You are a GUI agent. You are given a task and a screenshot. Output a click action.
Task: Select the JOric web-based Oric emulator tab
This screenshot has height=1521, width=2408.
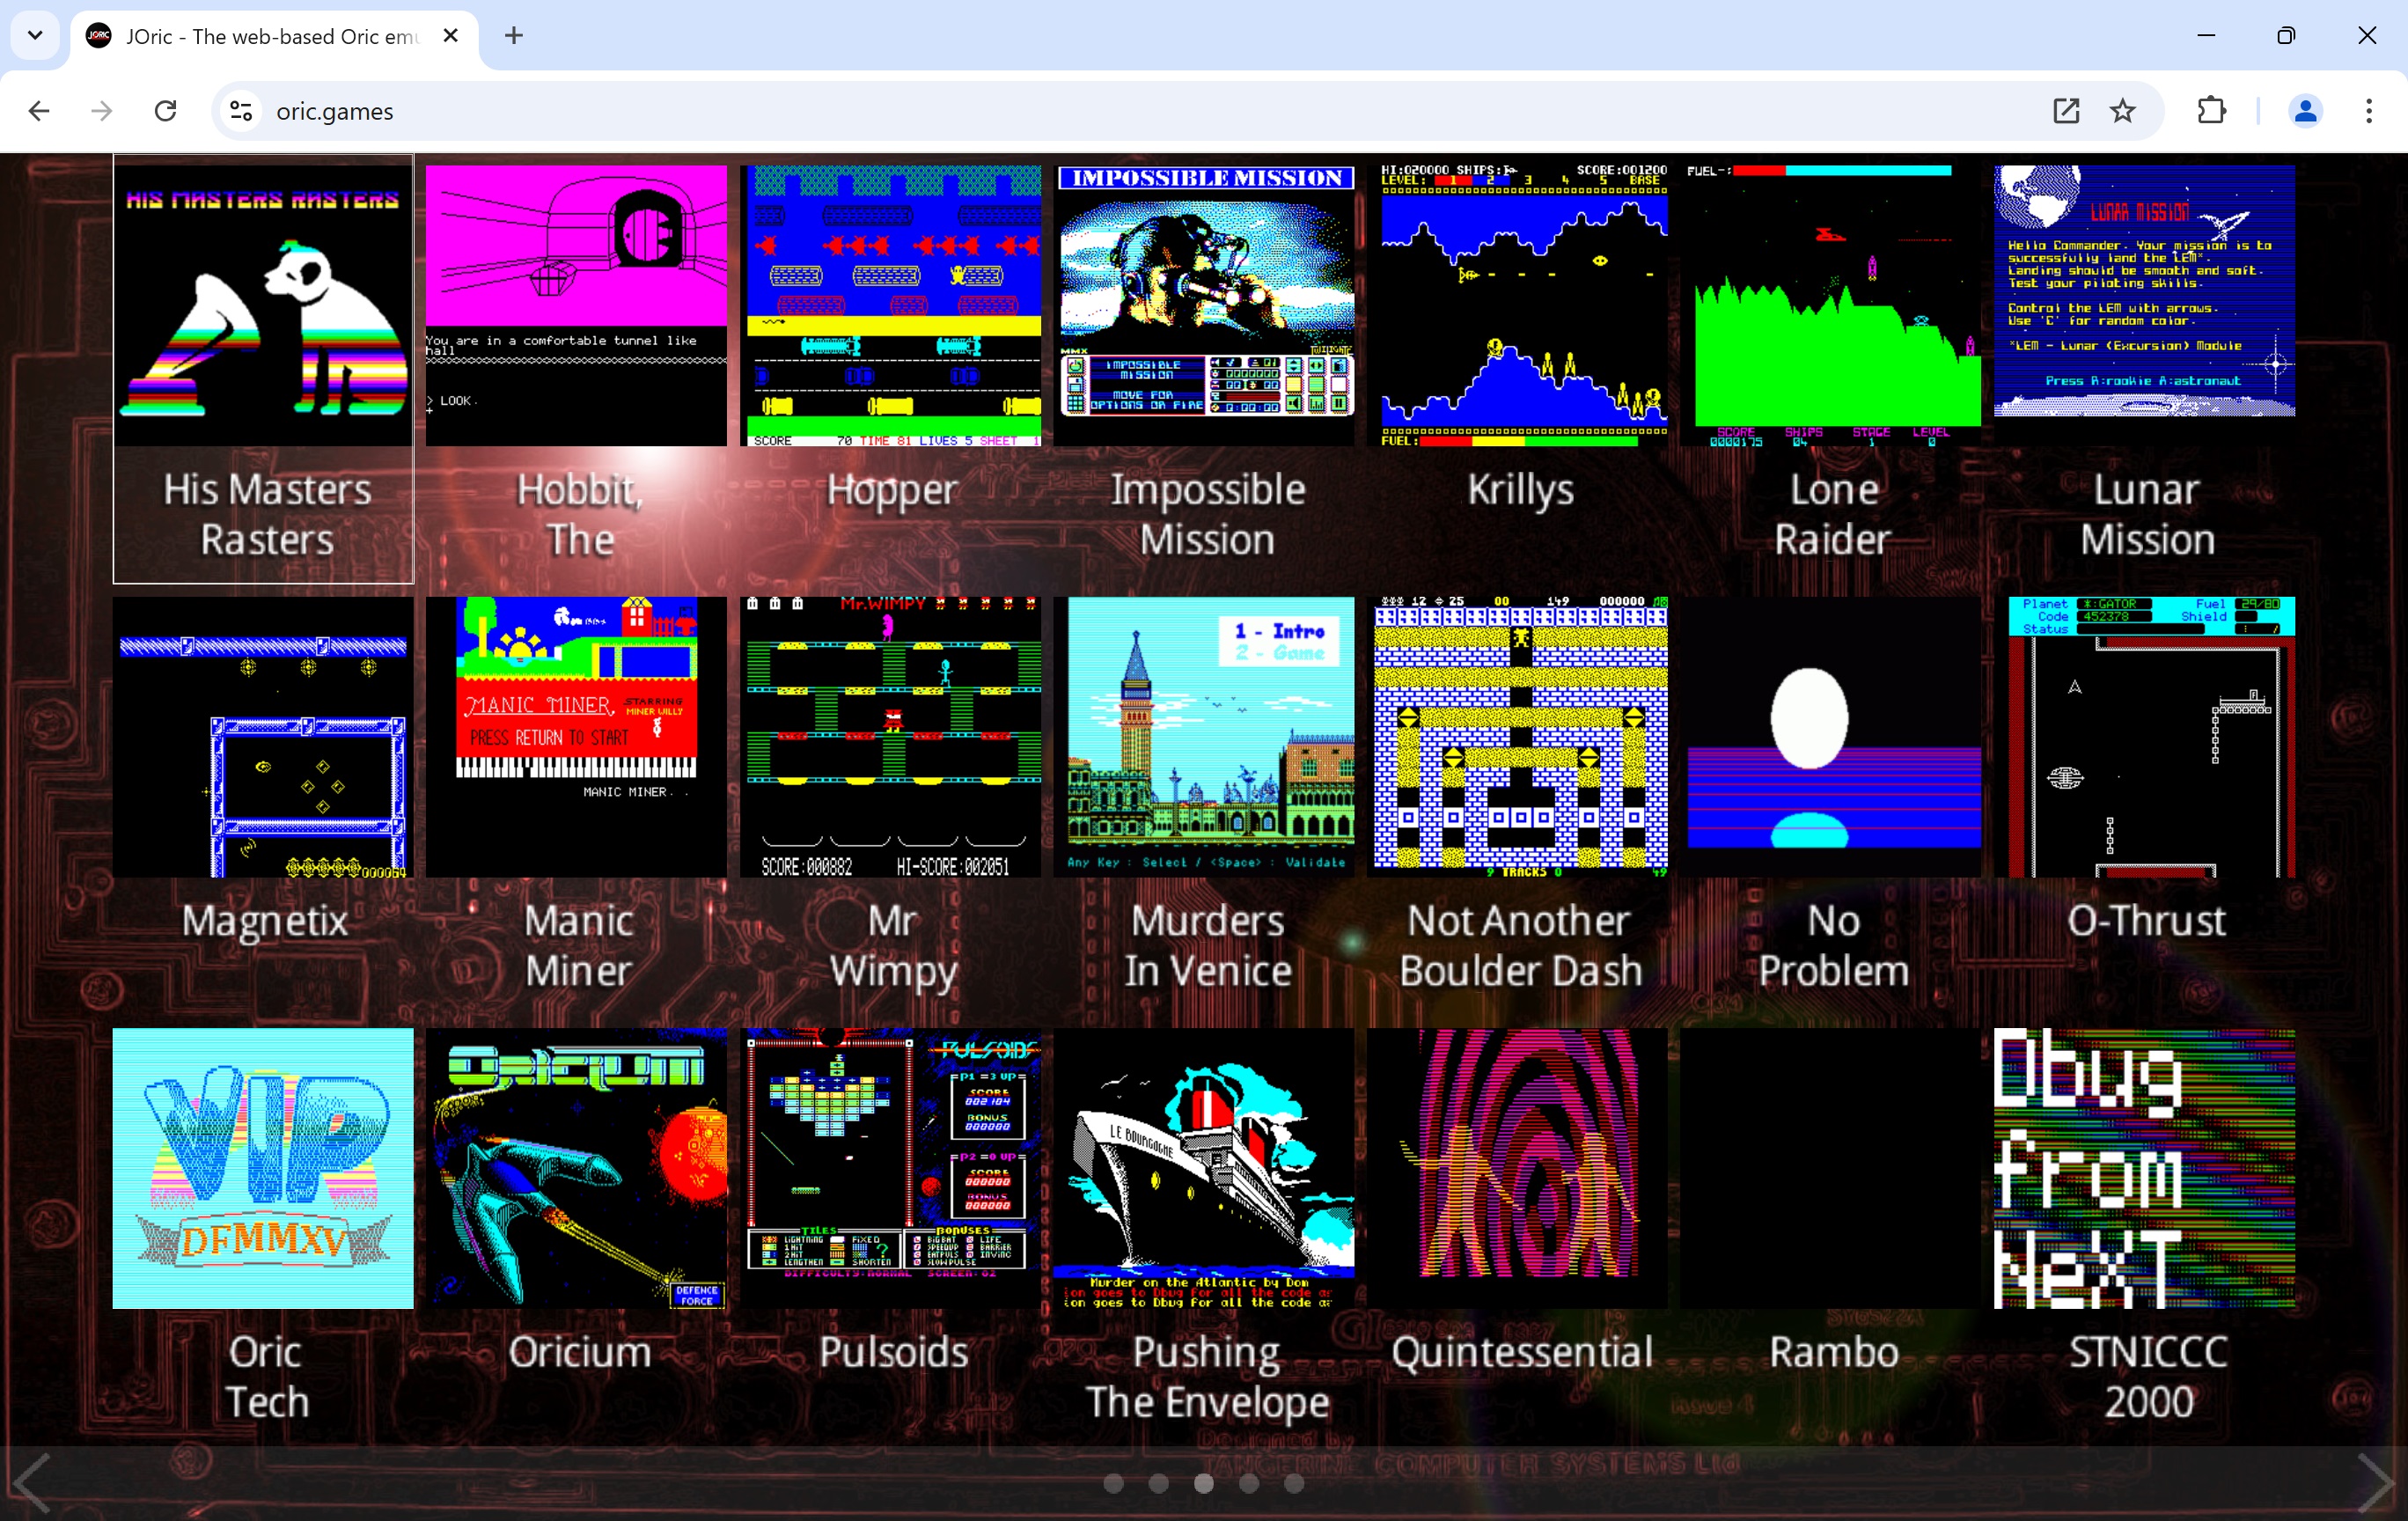pyautogui.click(x=274, y=37)
